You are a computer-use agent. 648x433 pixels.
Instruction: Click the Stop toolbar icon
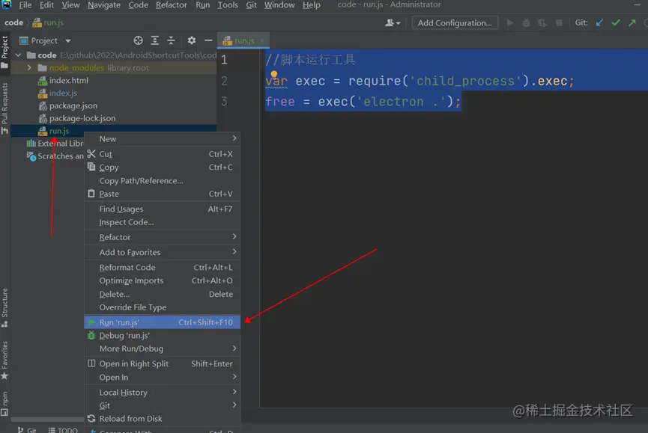click(559, 22)
